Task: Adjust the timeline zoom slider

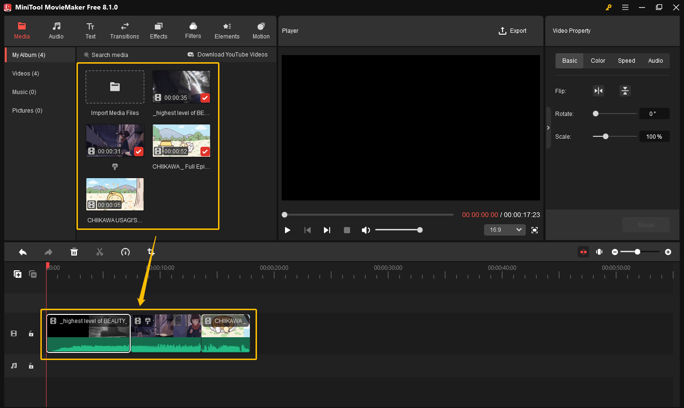Action: pos(640,252)
